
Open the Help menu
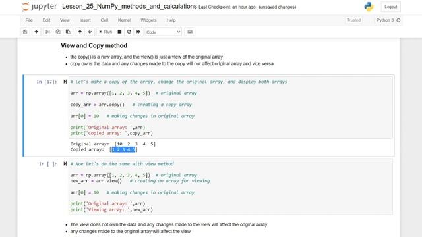(171, 20)
